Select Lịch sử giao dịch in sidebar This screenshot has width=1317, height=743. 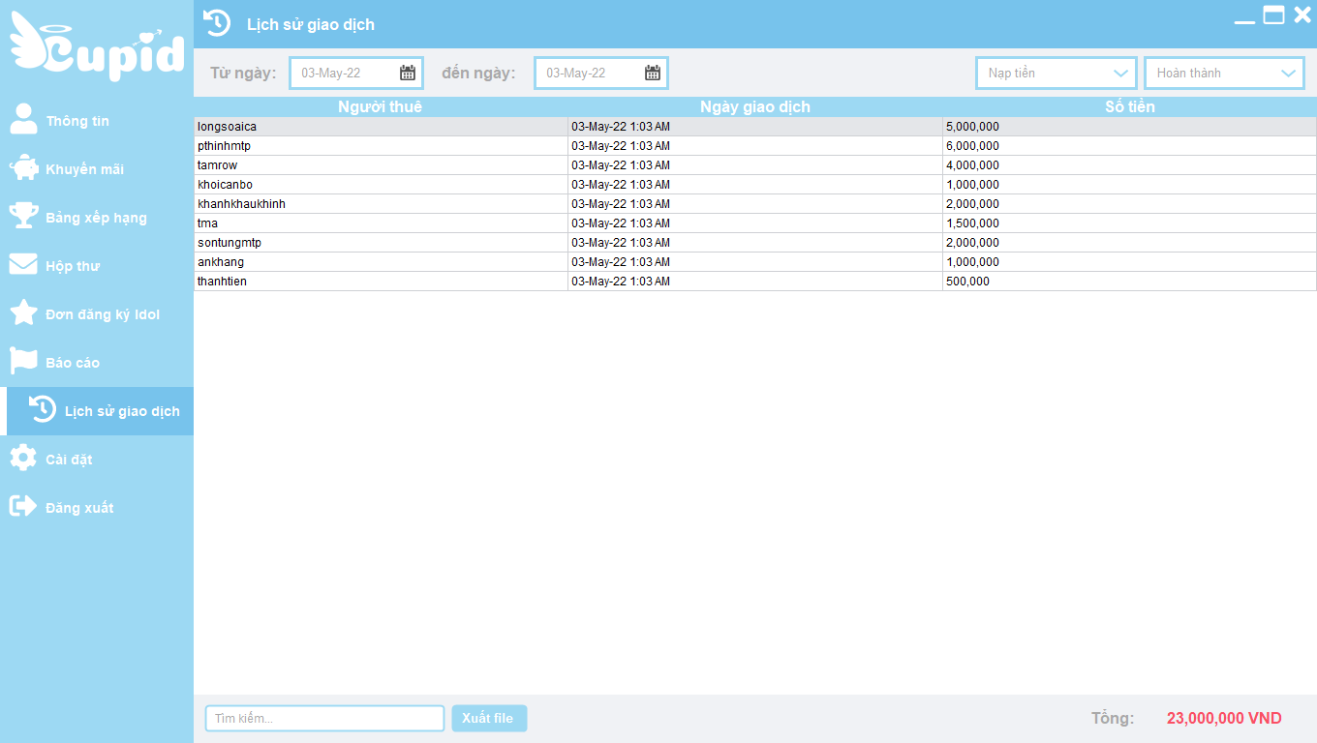[122, 411]
